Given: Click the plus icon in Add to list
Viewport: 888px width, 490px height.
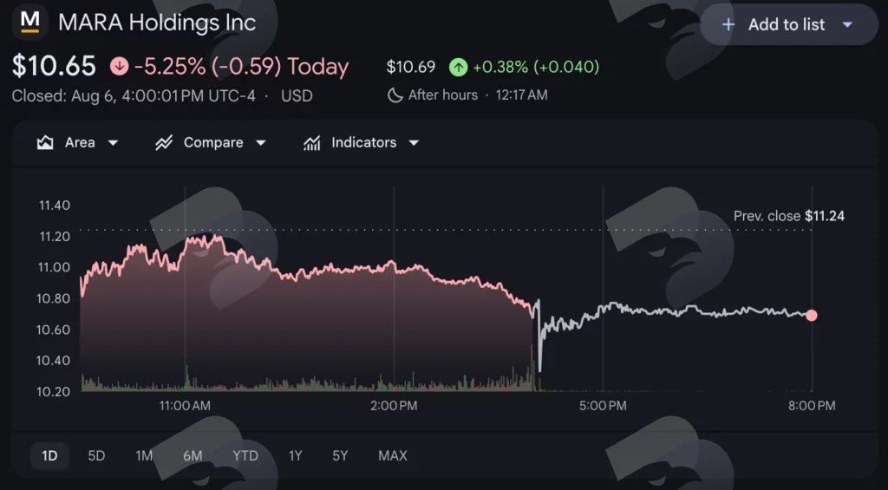Looking at the screenshot, I should click(728, 24).
